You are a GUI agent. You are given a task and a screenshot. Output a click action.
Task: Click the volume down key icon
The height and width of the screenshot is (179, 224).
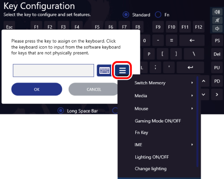pos(217,28)
